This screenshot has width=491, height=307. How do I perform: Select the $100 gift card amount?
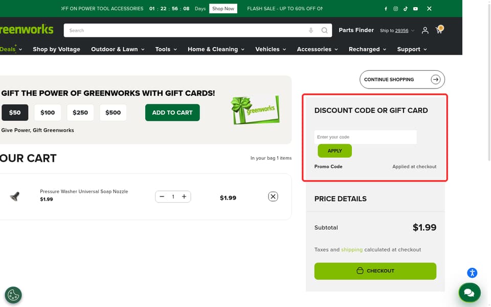tap(48, 113)
